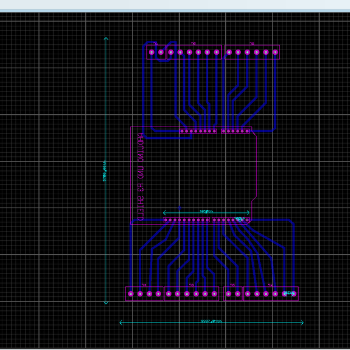
Task: Click the left arrowhead of the bottom width dimension
Action: tap(121, 322)
